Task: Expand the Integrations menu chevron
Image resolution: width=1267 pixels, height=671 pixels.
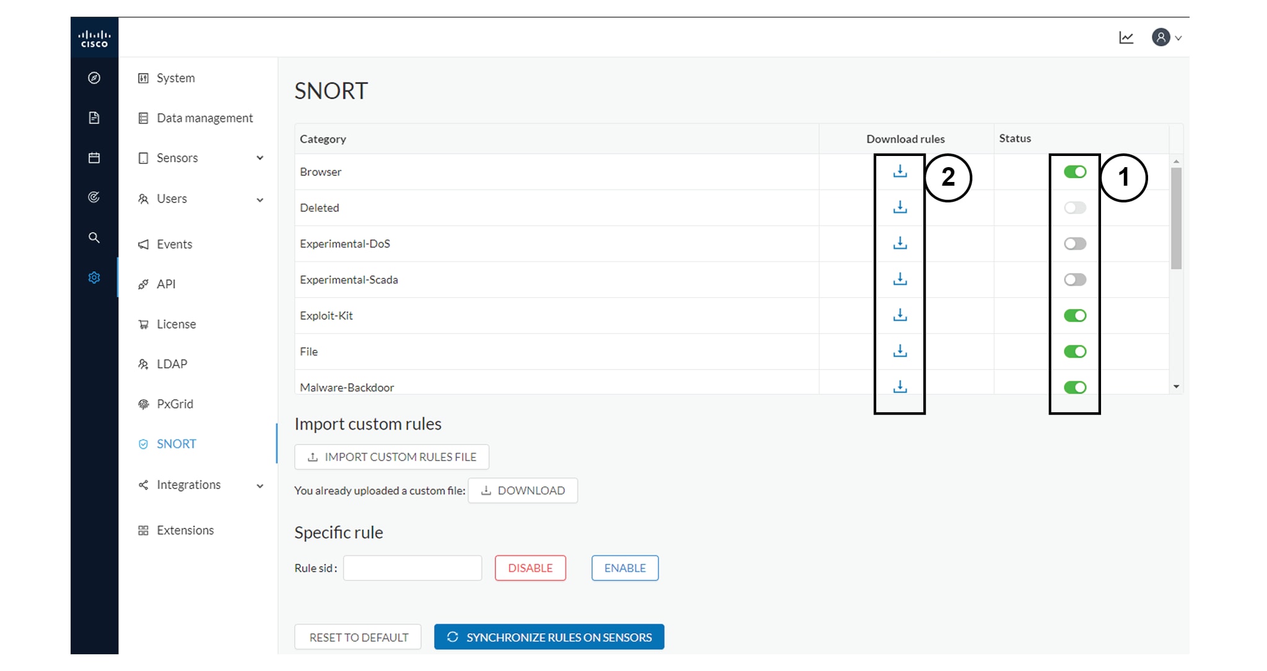Action: (260, 486)
